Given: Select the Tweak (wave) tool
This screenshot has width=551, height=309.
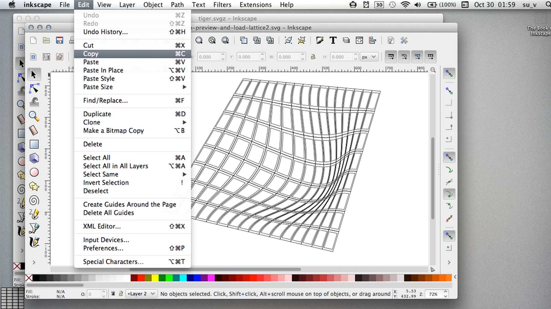Looking at the screenshot, I should (34, 102).
